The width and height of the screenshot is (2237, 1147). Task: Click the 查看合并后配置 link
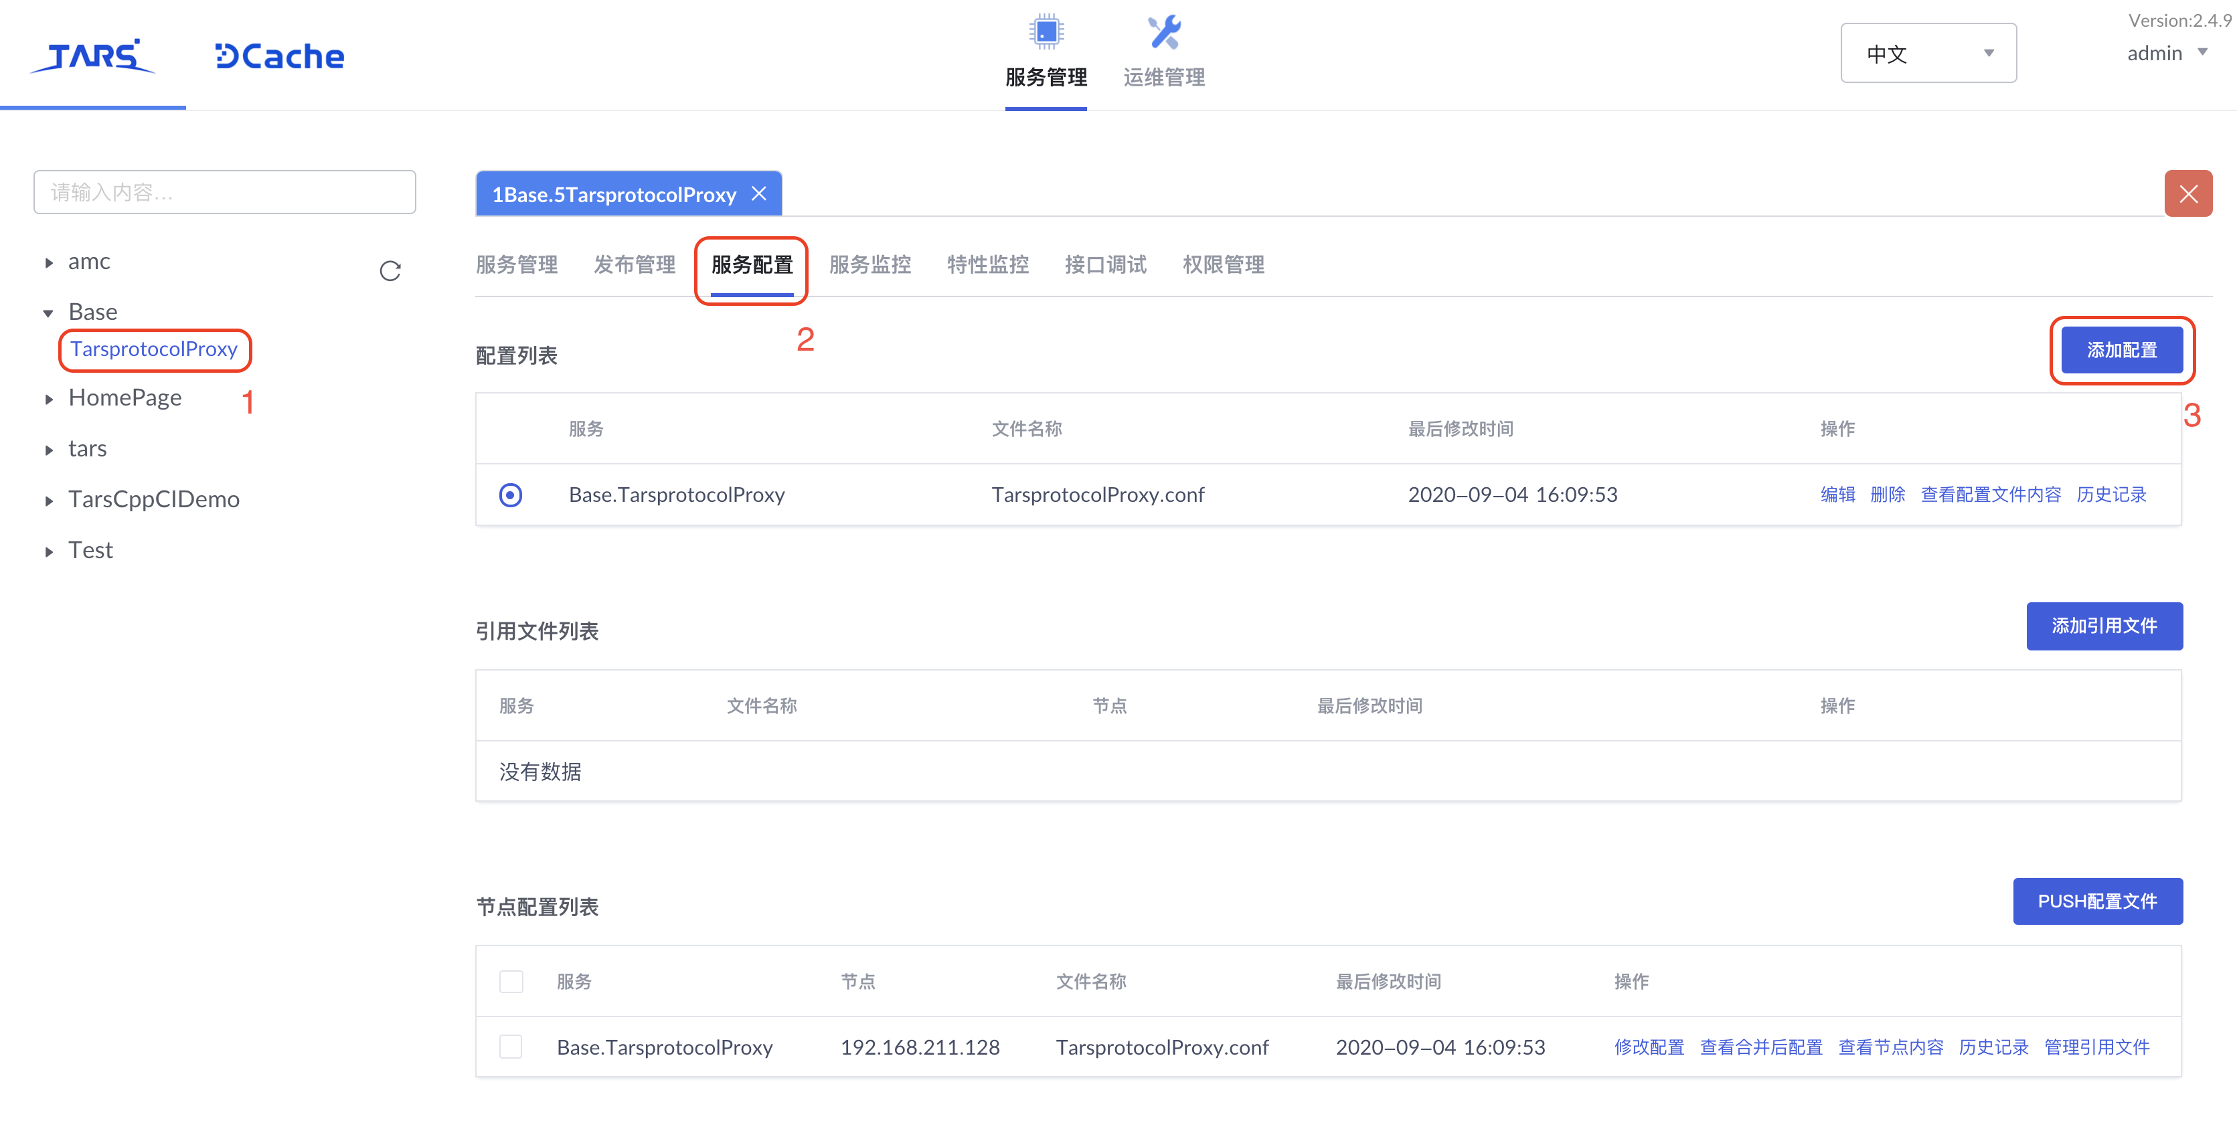1760,1047
